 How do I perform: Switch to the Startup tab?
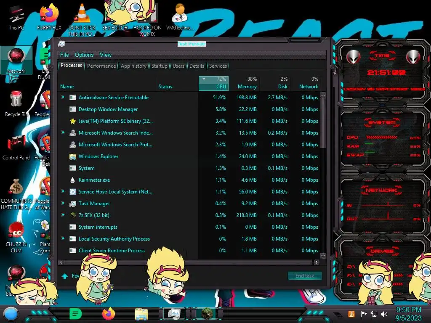[160, 66]
